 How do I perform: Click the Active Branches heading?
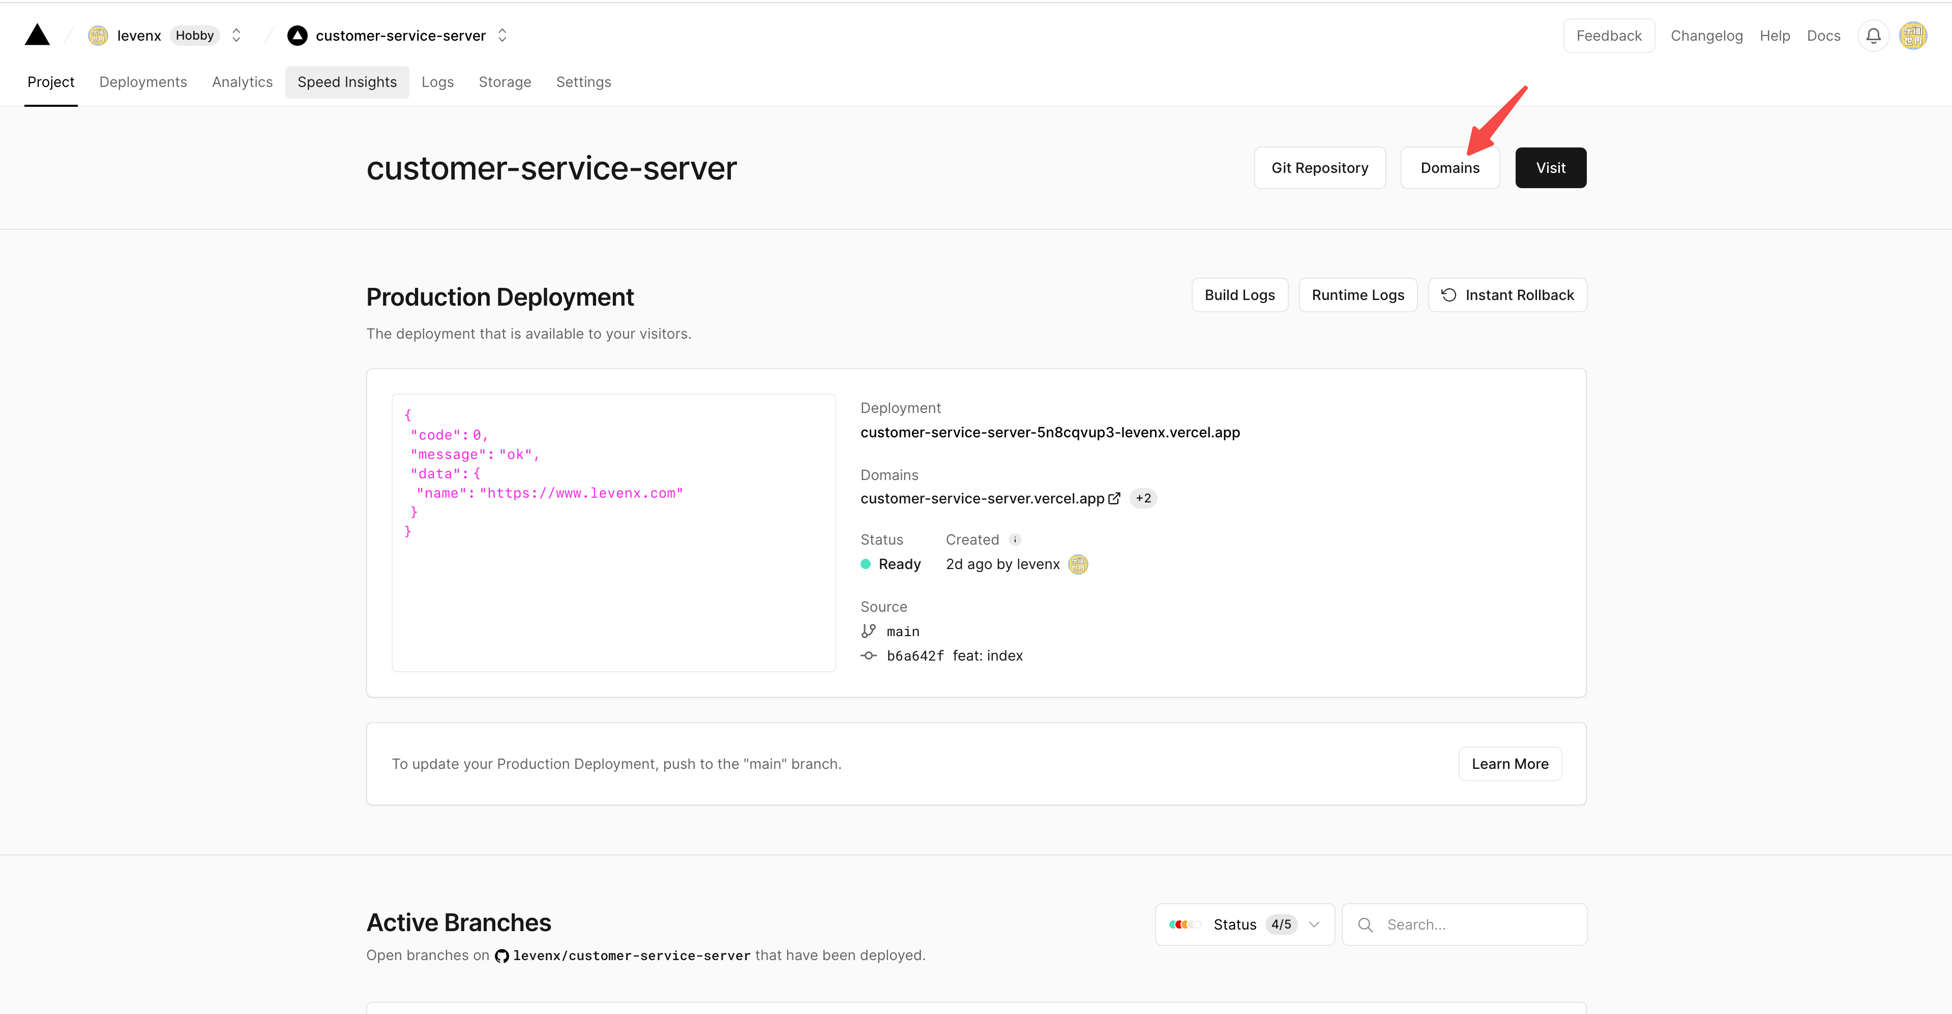tap(458, 922)
